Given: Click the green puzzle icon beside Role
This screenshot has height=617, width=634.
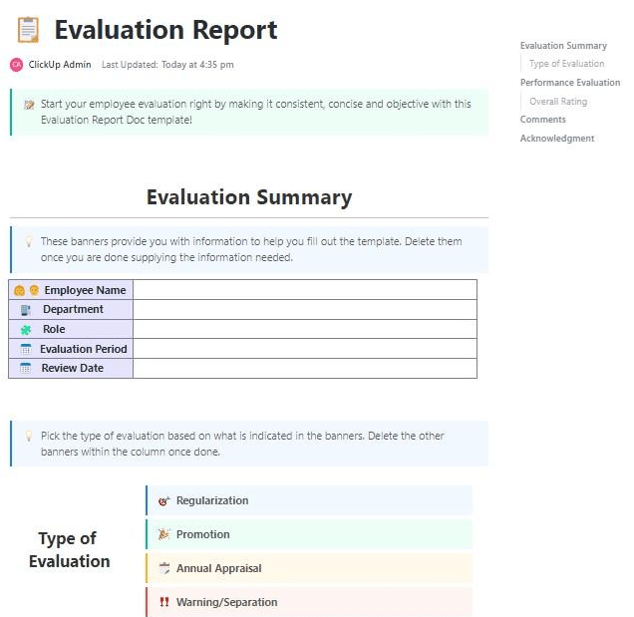Looking at the screenshot, I should click(x=26, y=330).
